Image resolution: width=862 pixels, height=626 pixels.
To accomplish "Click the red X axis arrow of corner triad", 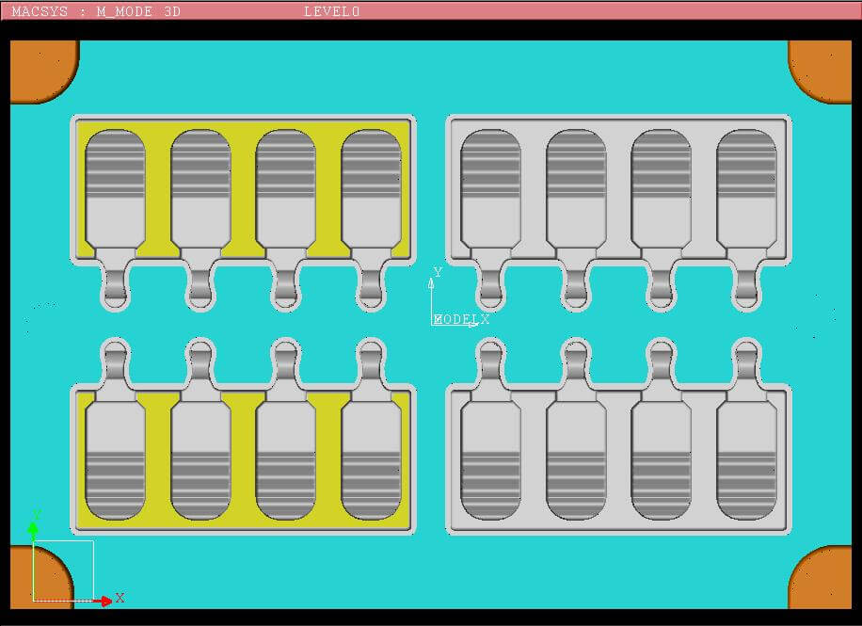I will (103, 602).
